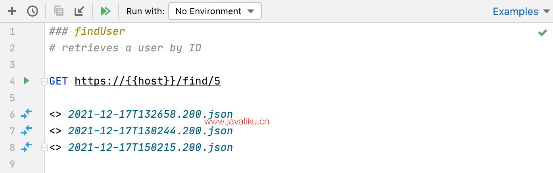Viewport: 553px width, 173px height.
Task: Open the Run with environment dropdown
Action: click(x=215, y=11)
